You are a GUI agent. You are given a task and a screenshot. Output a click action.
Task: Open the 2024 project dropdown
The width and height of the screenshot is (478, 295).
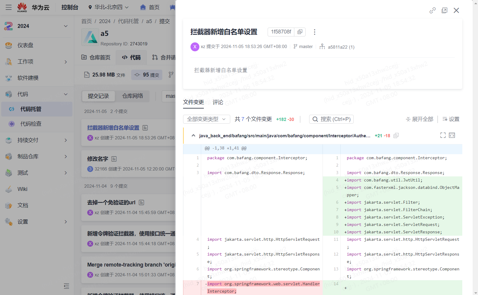point(36,26)
